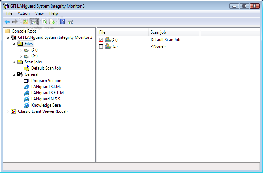
Task: Select Default Scan Job label in tree
Action: tap(46, 68)
